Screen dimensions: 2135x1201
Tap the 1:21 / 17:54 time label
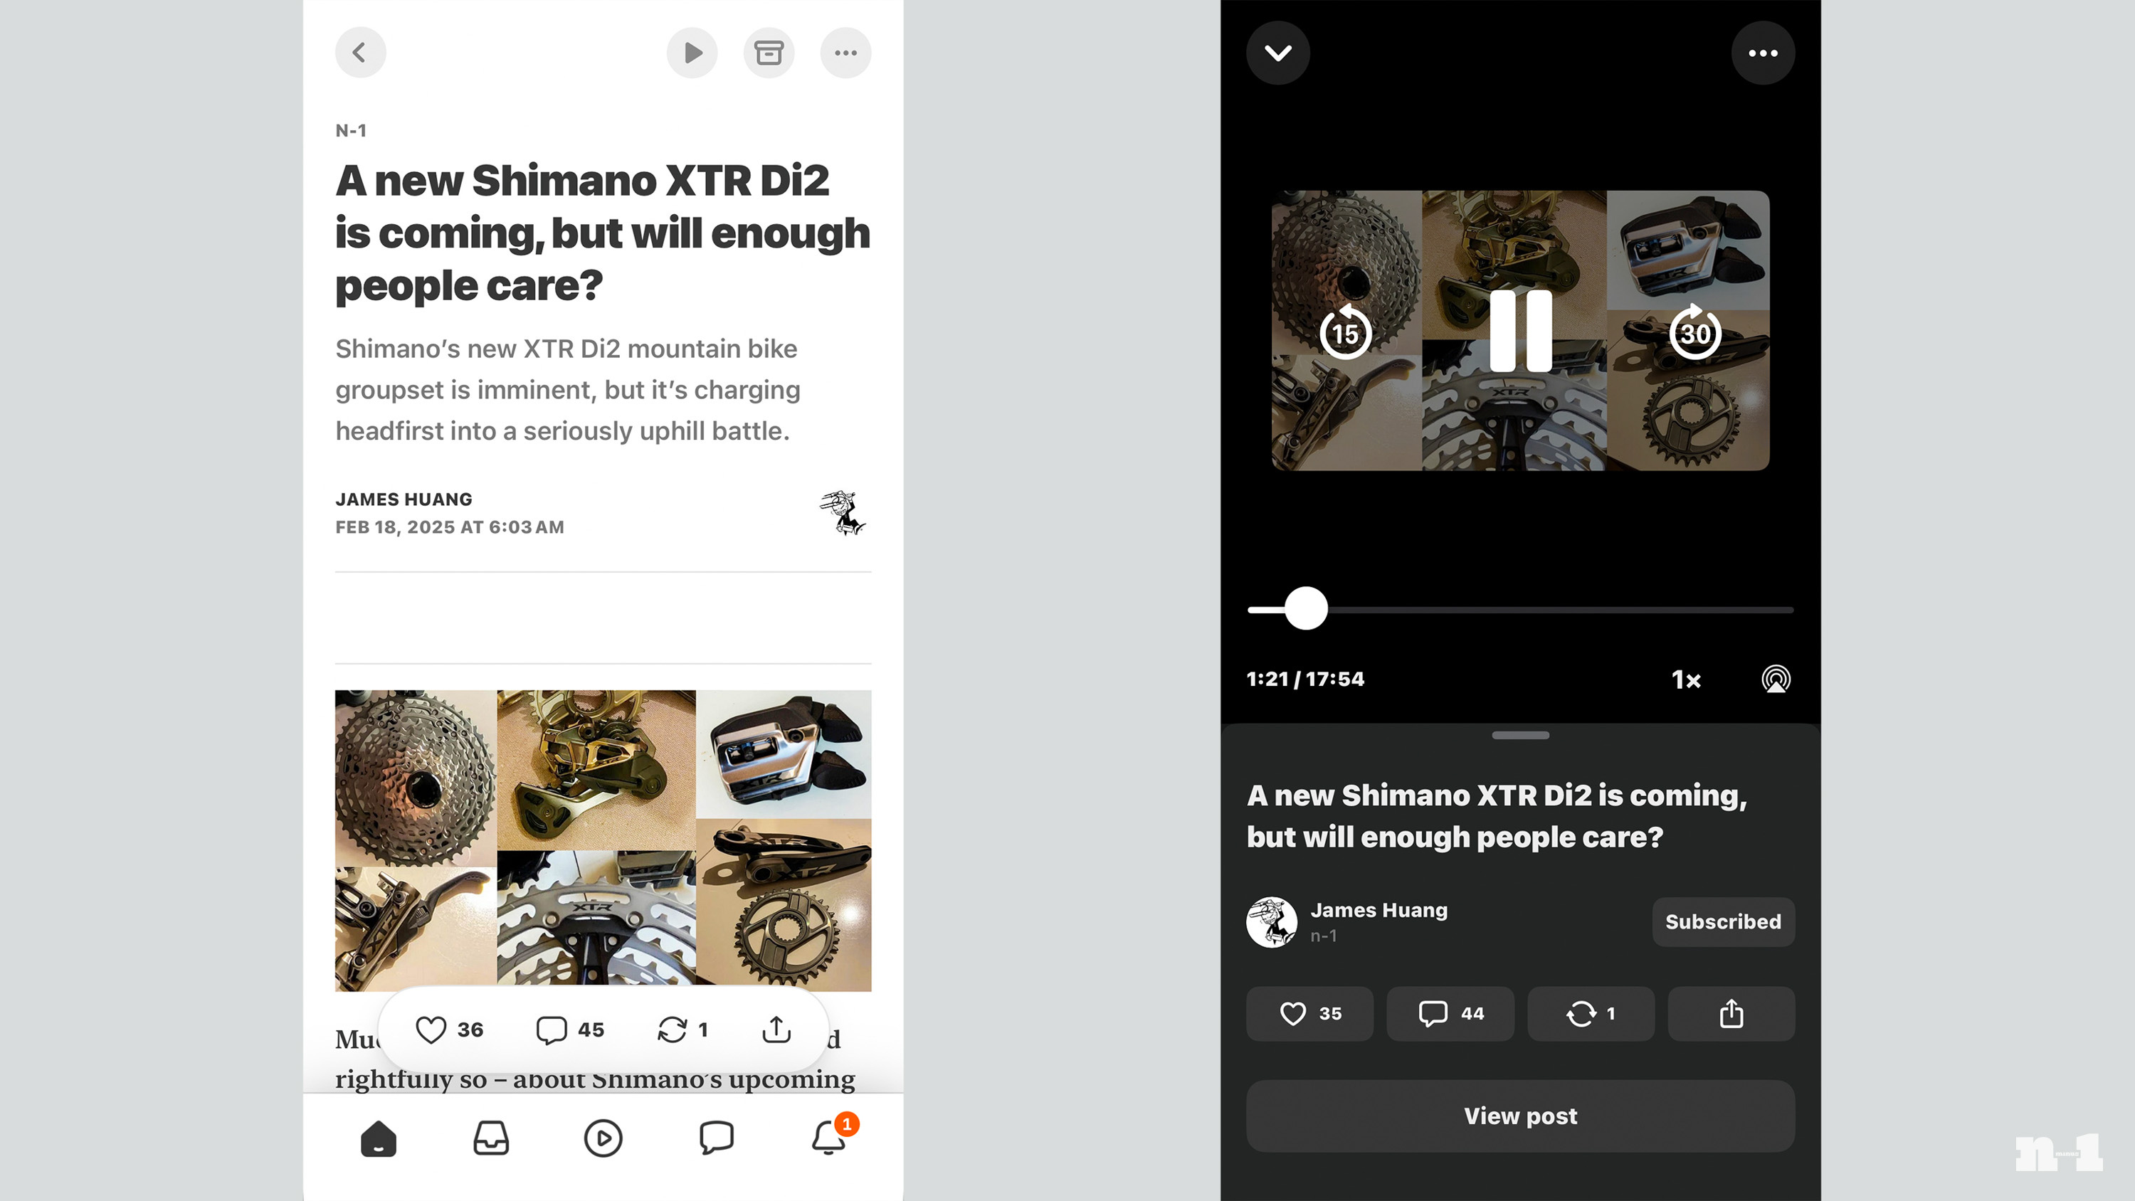click(x=1305, y=679)
